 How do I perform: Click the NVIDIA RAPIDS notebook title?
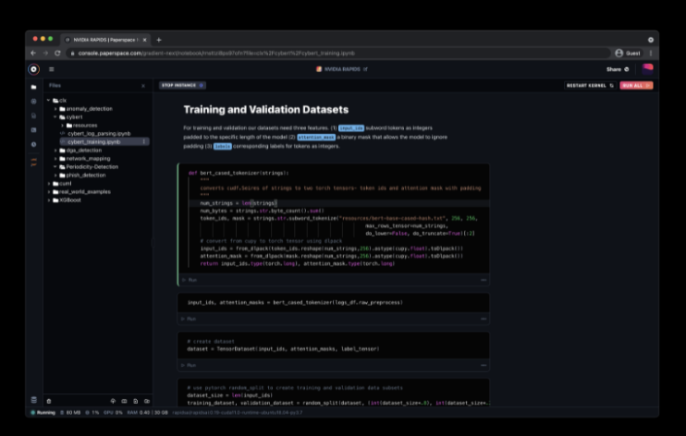tap(342, 69)
